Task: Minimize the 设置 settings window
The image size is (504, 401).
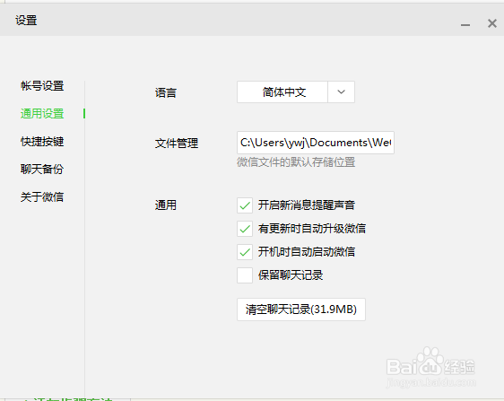Action: coord(465,24)
